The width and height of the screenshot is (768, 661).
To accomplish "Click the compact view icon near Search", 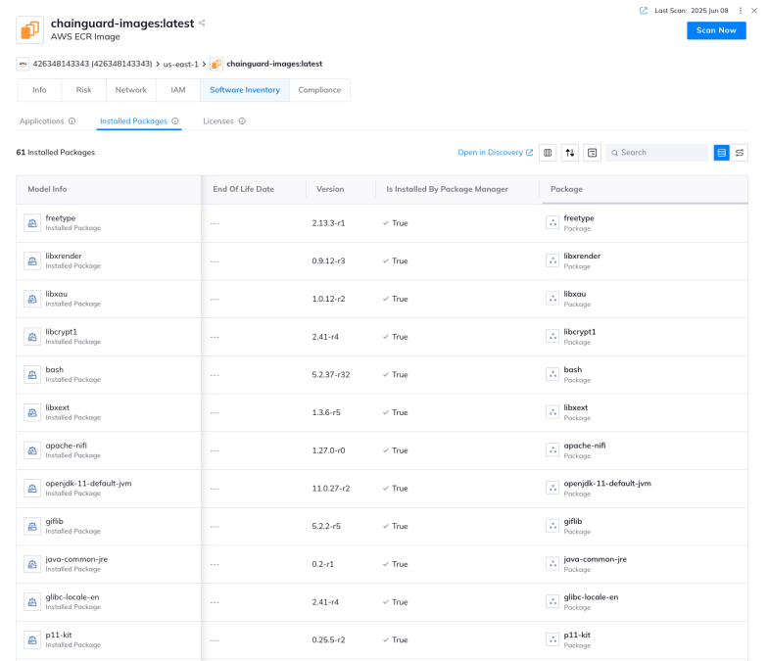I will tap(592, 153).
